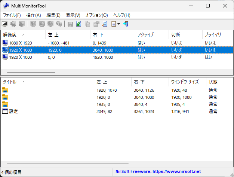Open the 表示(V) menu

(73, 15)
